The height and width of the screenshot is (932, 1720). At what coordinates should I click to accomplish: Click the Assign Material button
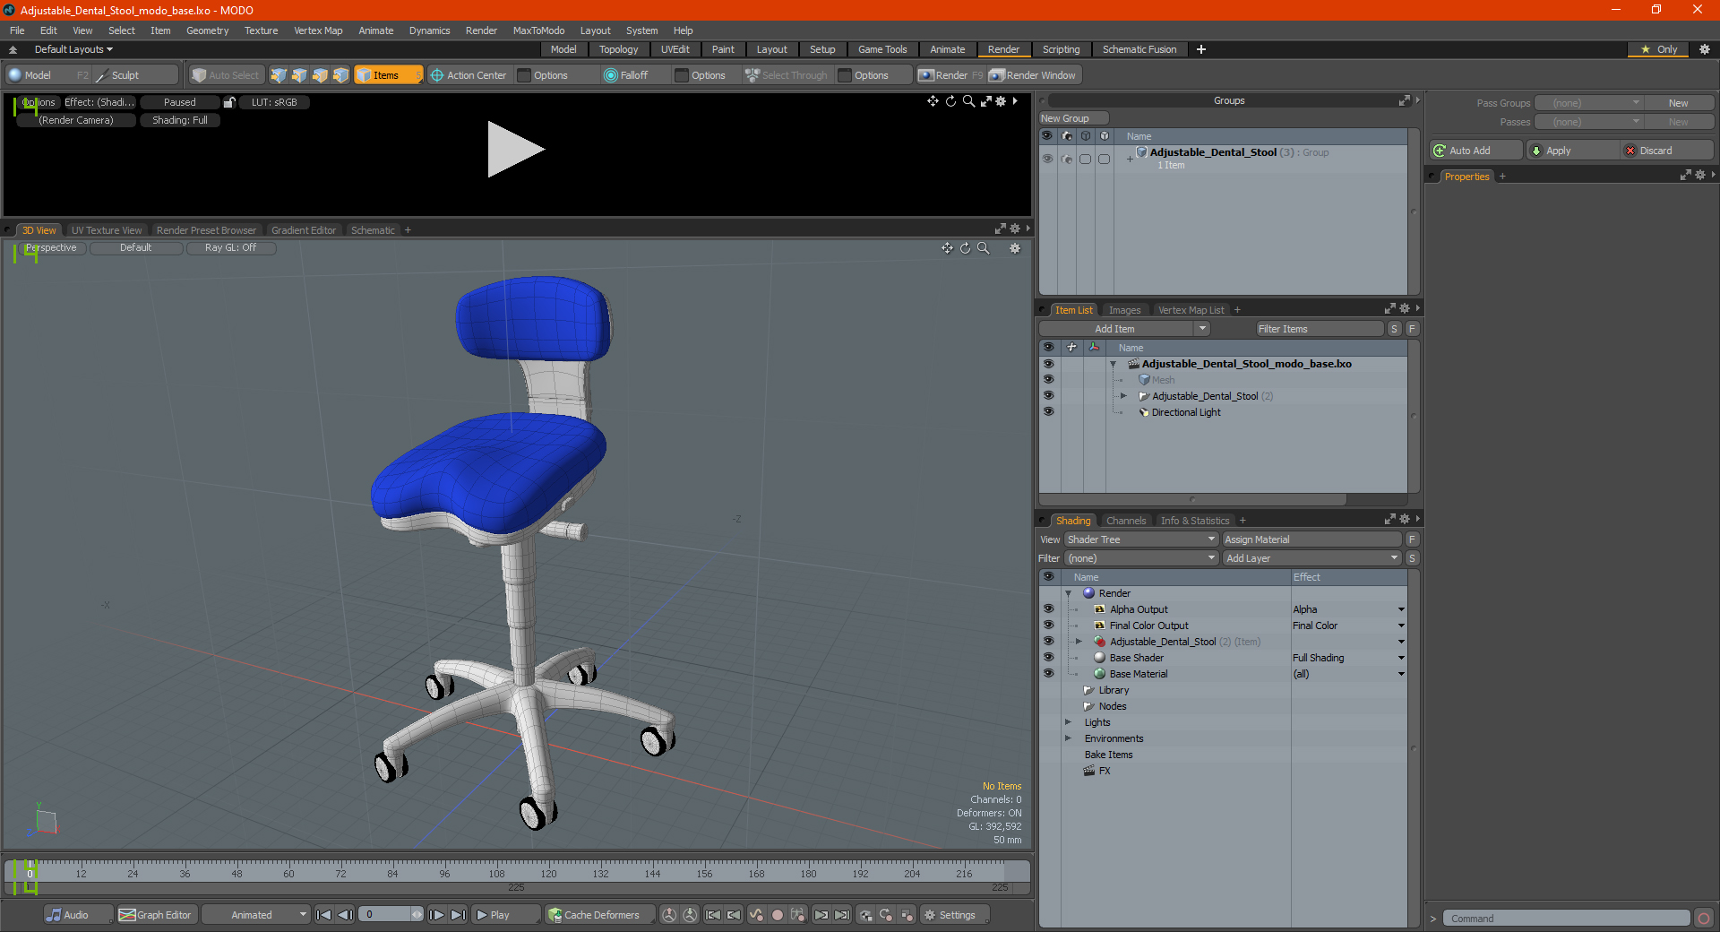(1311, 539)
